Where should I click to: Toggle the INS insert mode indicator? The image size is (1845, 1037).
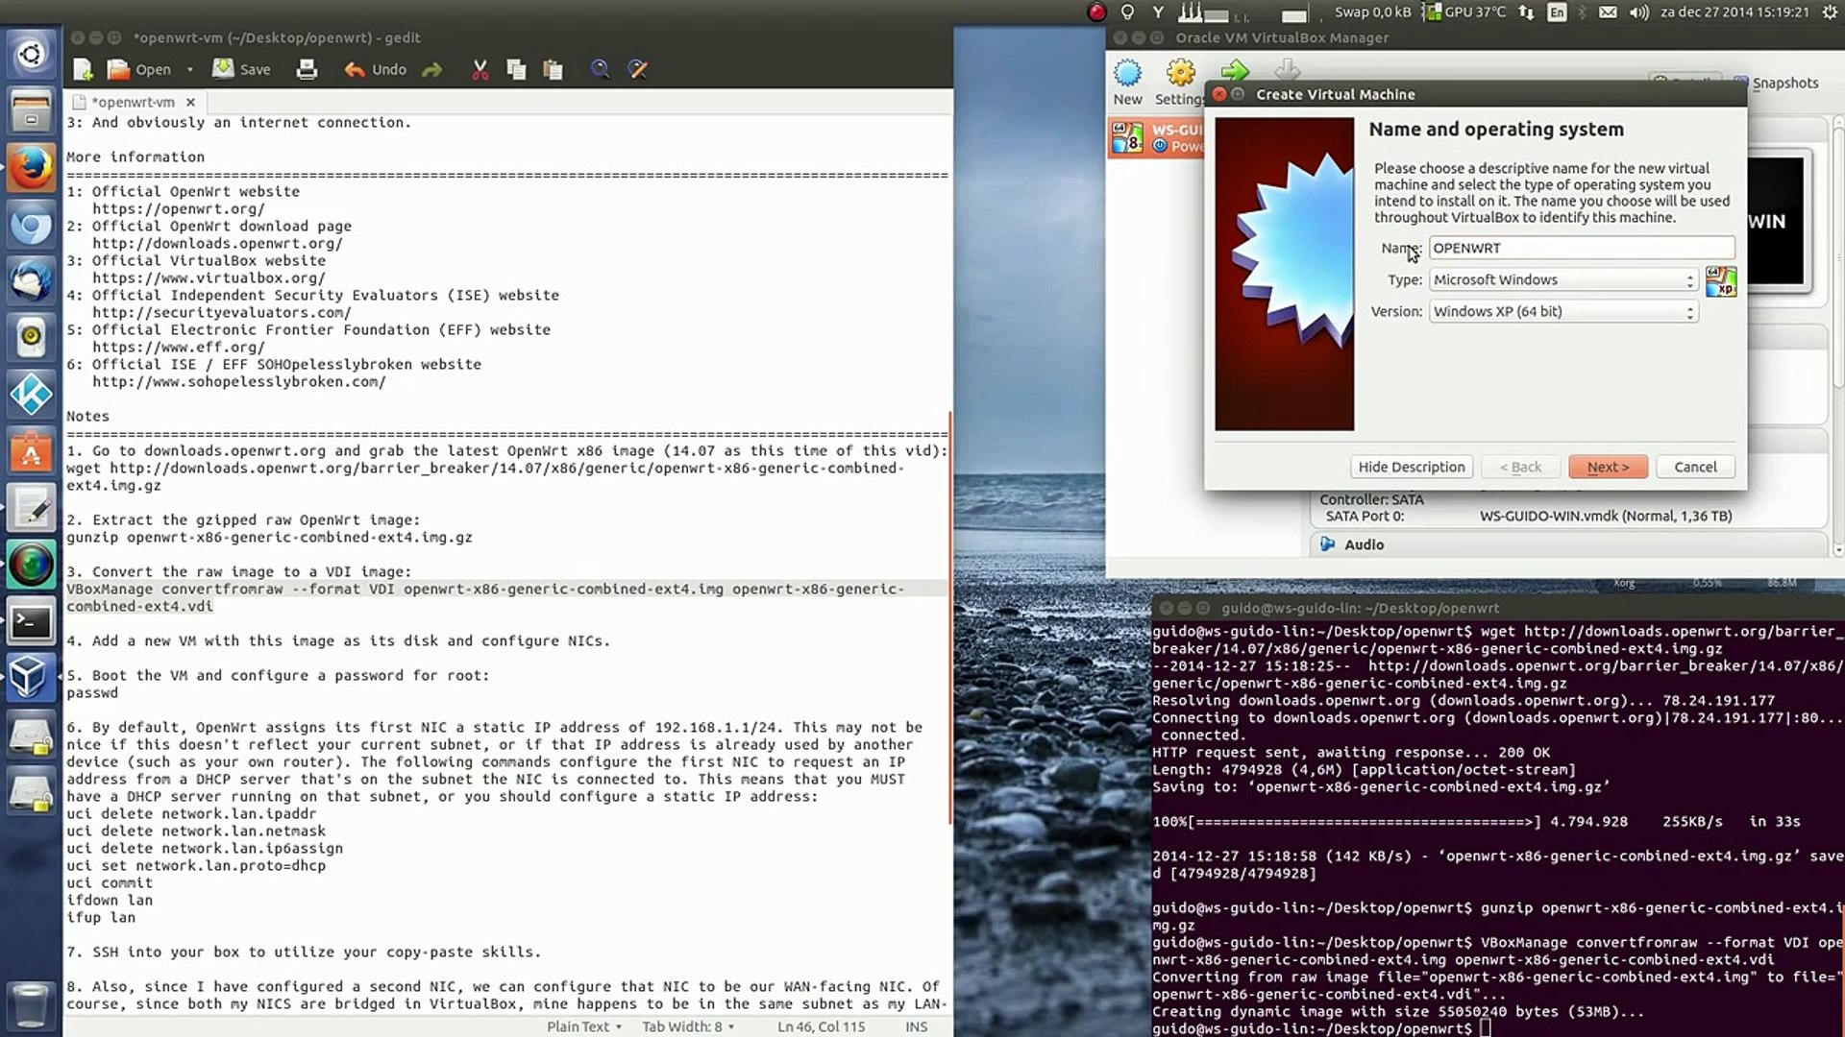tap(916, 1026)
